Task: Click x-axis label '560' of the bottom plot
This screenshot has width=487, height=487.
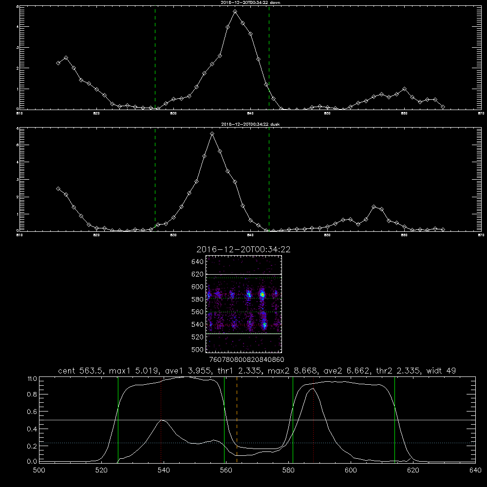Action: (x=226, y=470)
